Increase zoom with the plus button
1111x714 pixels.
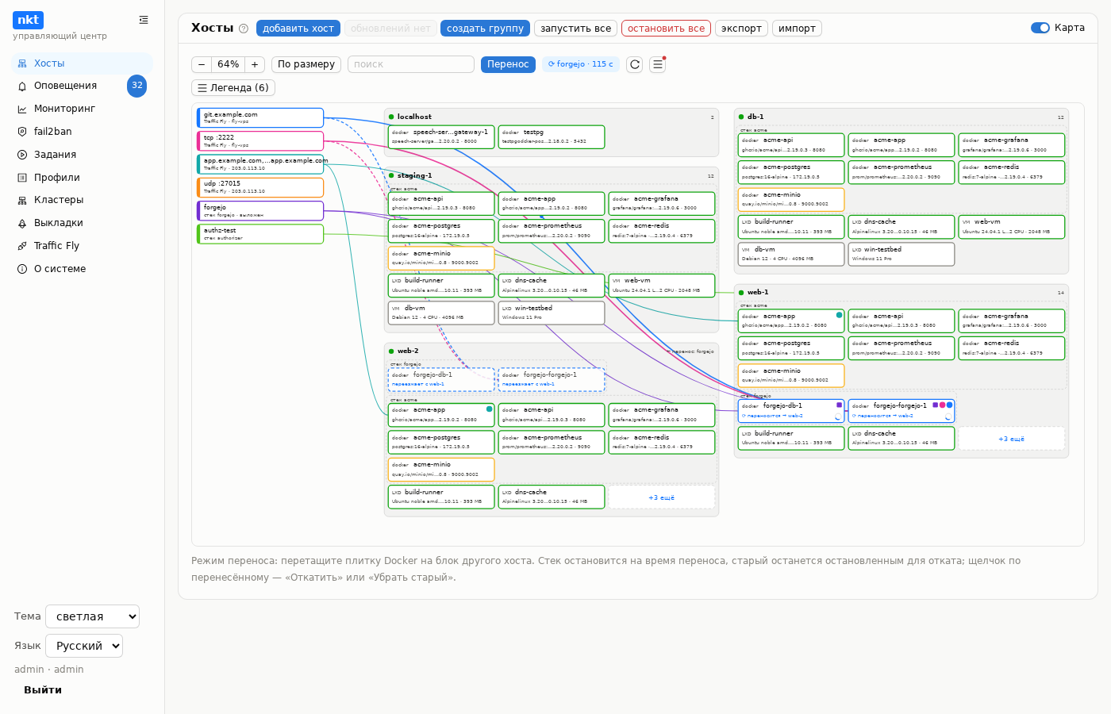255,64
